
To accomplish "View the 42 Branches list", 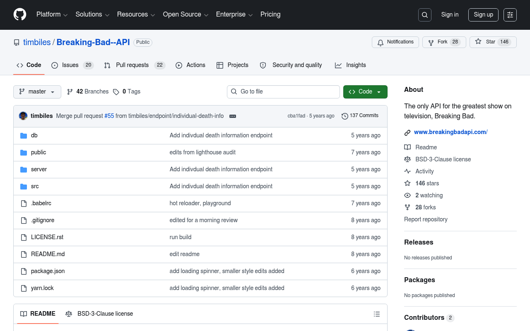I will tap(88, 92).
